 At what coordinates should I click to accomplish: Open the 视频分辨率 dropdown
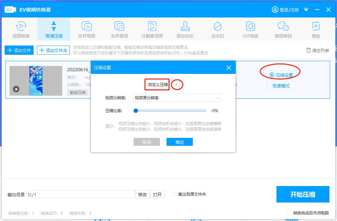click(174, 97)
